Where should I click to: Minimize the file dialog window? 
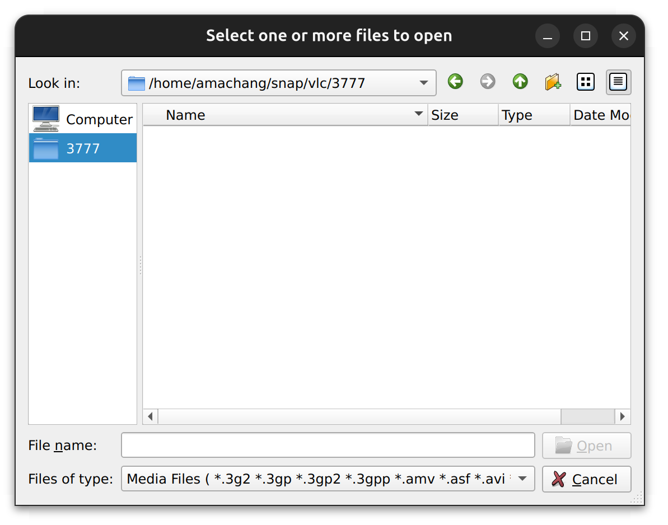[548, 36]
